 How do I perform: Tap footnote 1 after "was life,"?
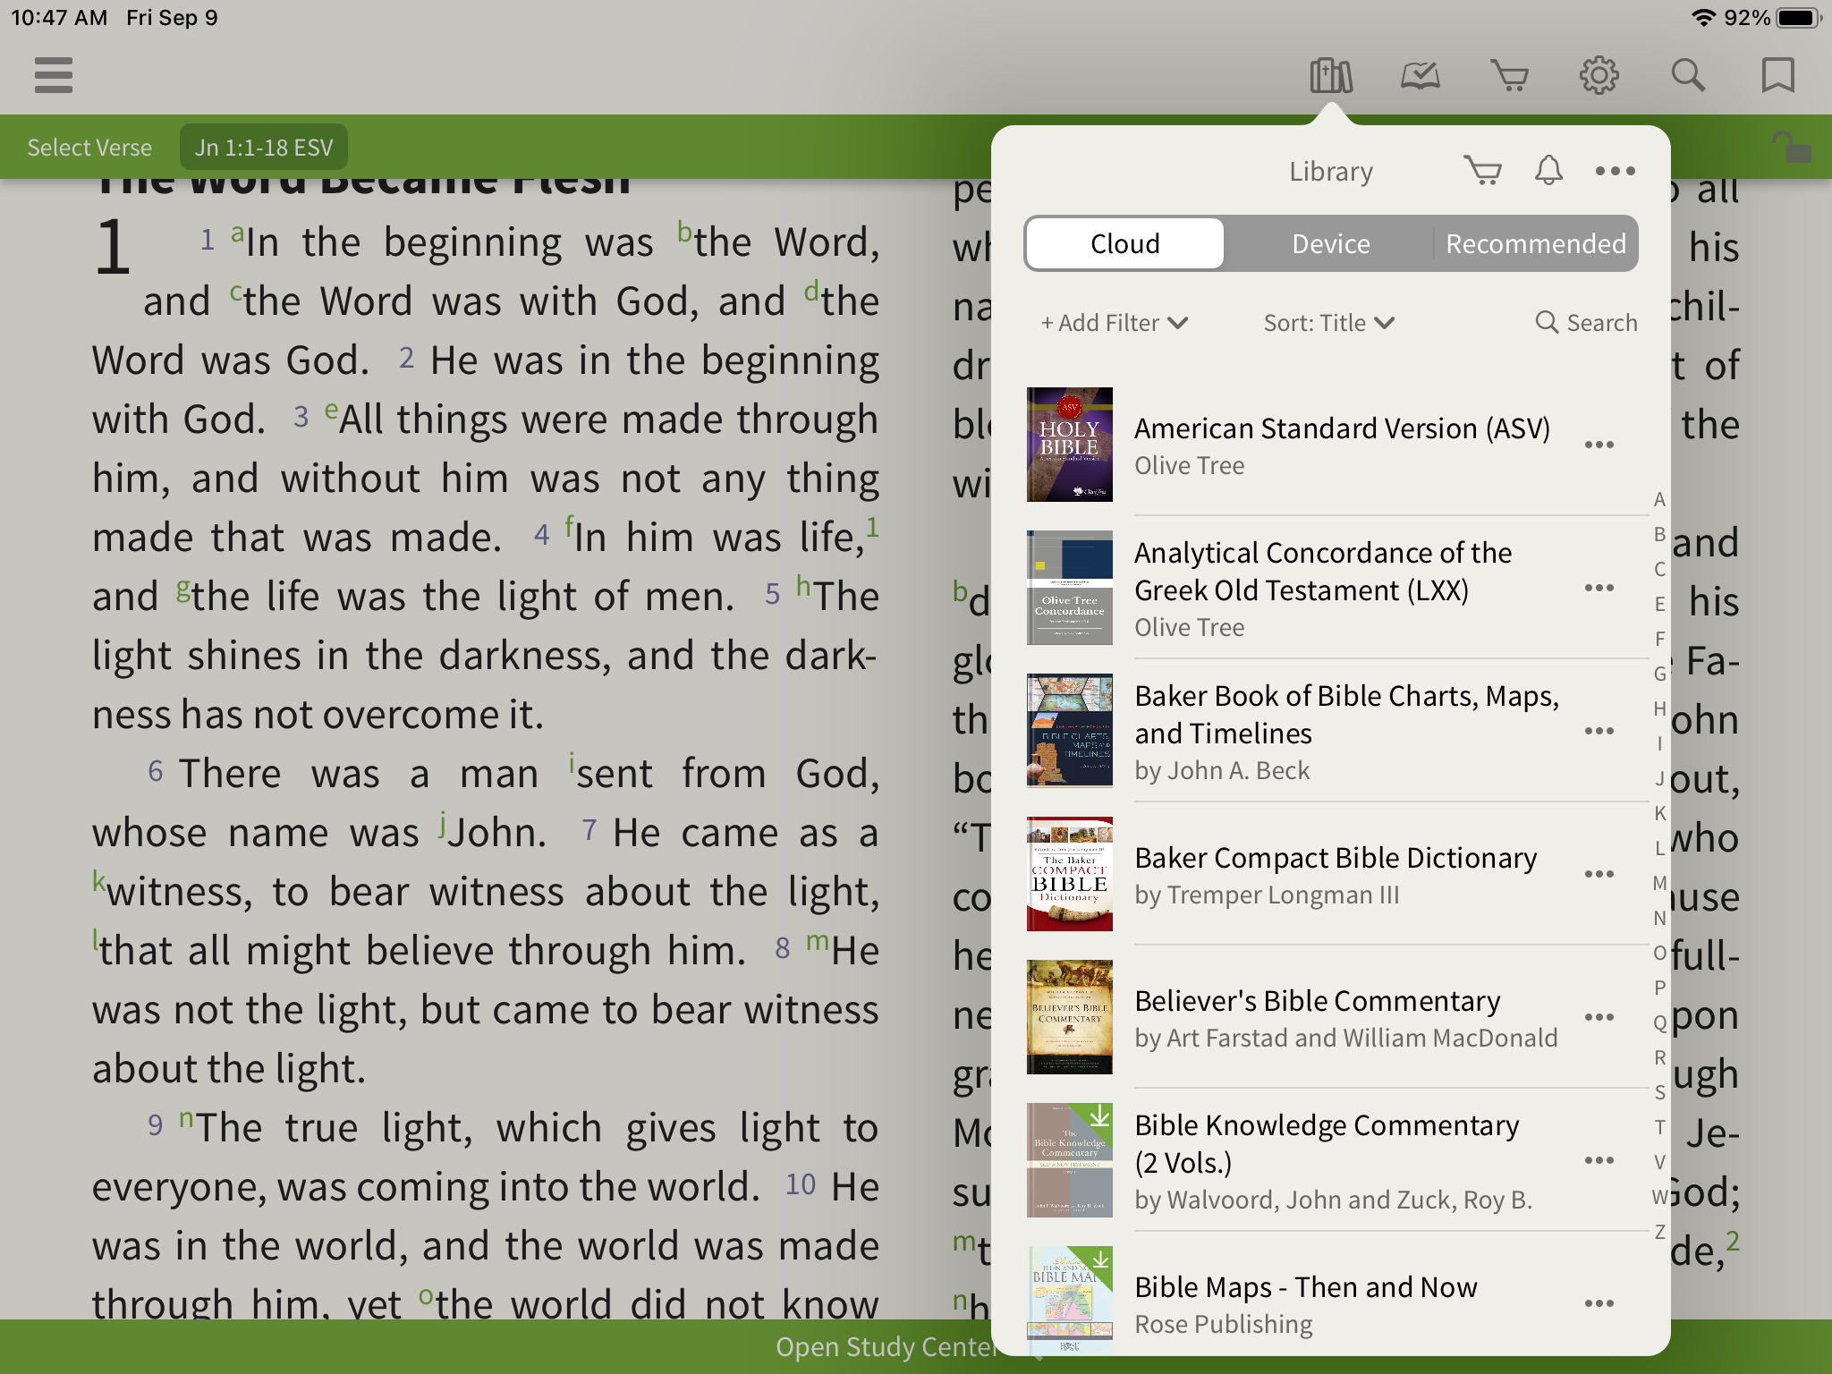pyautogui.click(x=873, y=527)
